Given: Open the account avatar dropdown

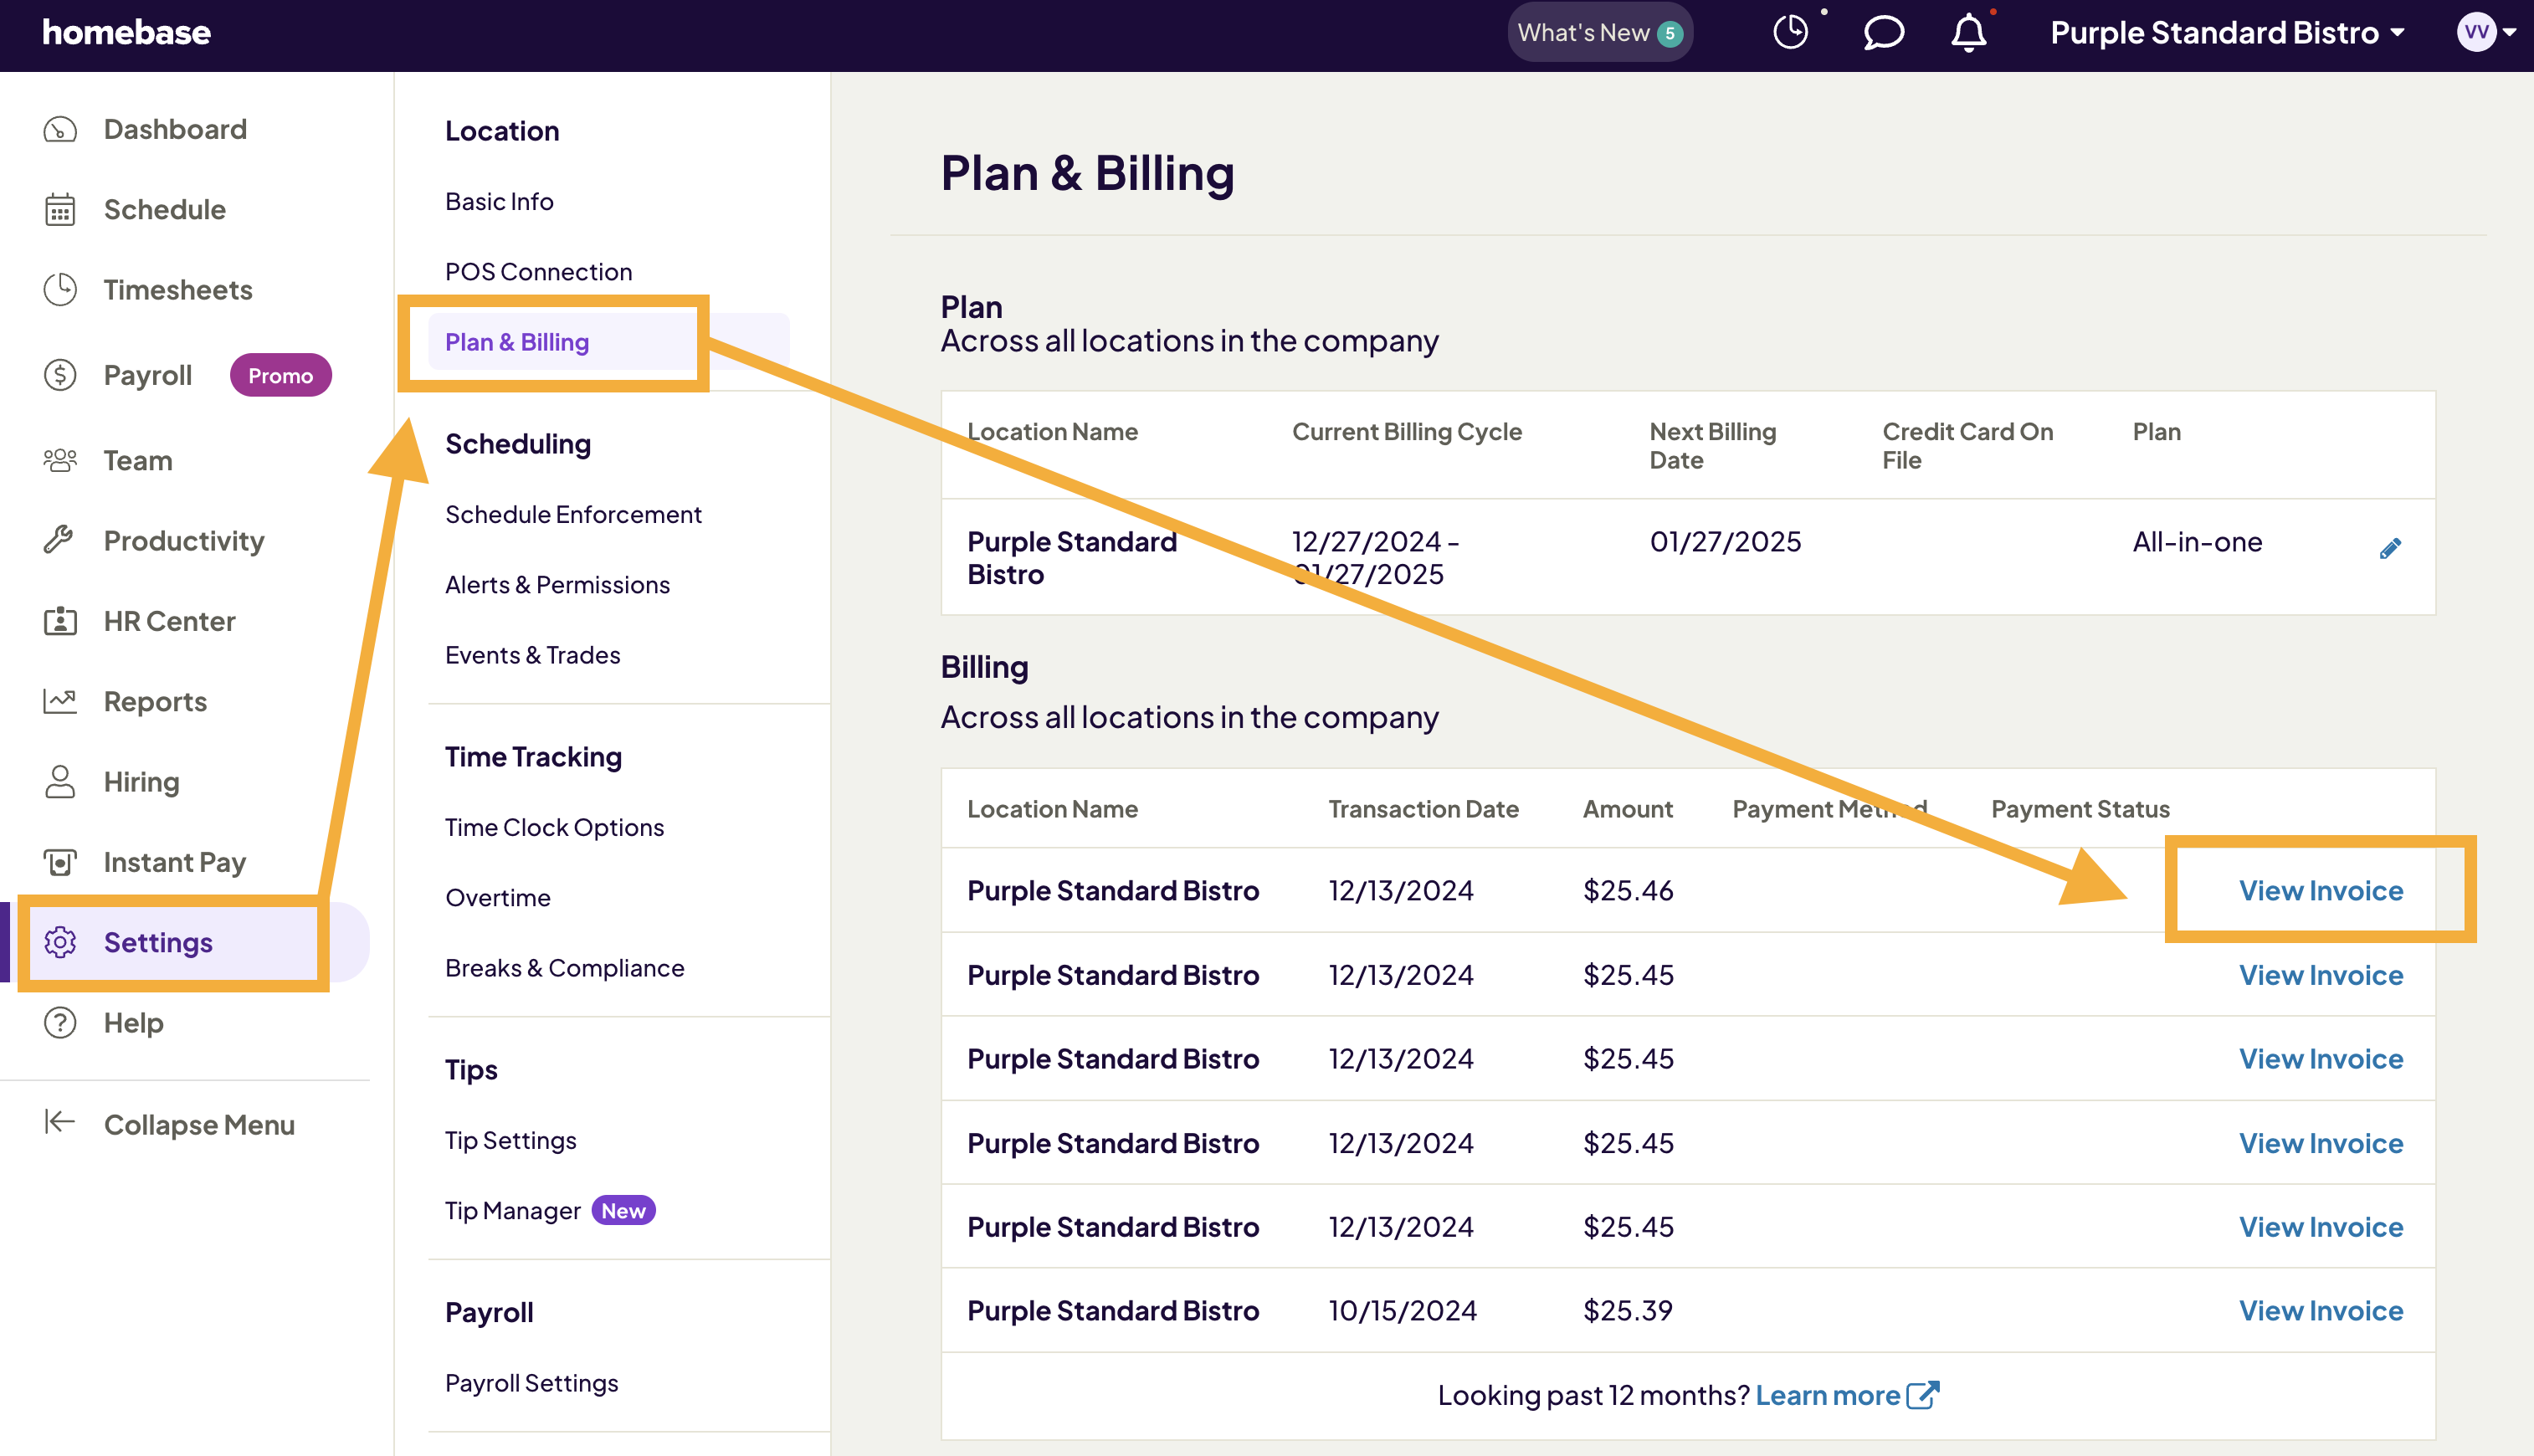Looking at the screenshot, I should click(2486, 31).
